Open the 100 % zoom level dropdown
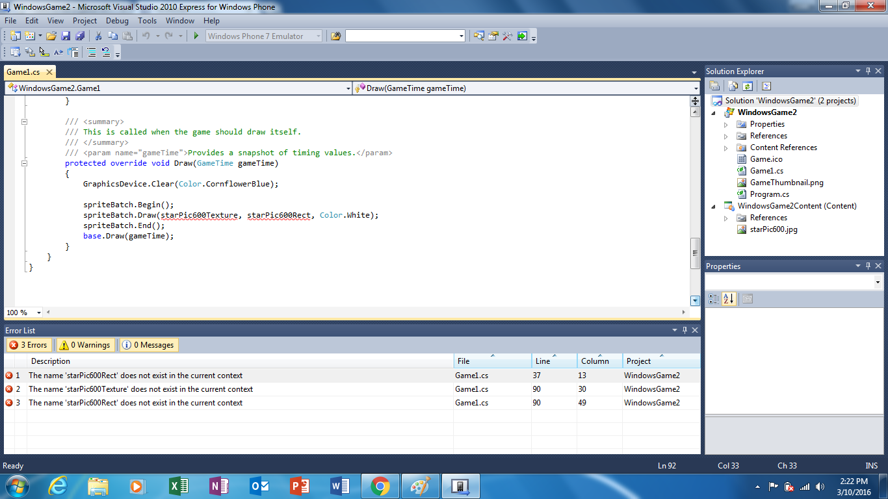The width and height of the screenshot is (888, 499). (x=38, y=313)
